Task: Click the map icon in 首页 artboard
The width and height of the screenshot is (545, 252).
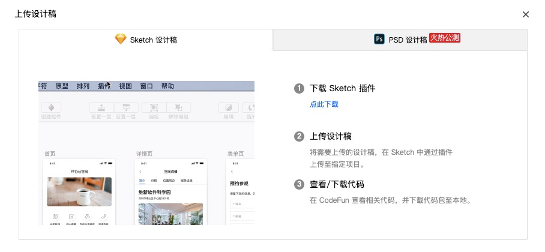Action: 55,217
